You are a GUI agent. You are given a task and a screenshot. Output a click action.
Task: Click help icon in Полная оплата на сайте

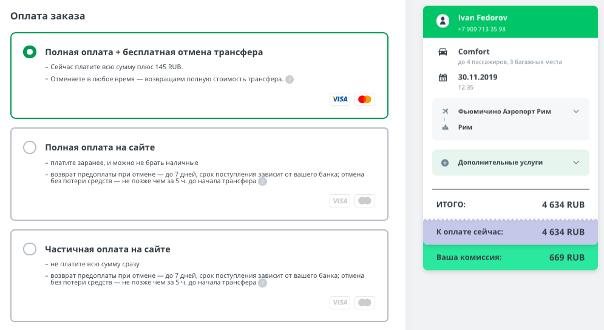coord(262,181)
